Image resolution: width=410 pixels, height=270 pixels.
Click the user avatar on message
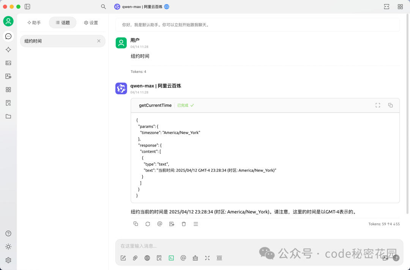(121, 43)
